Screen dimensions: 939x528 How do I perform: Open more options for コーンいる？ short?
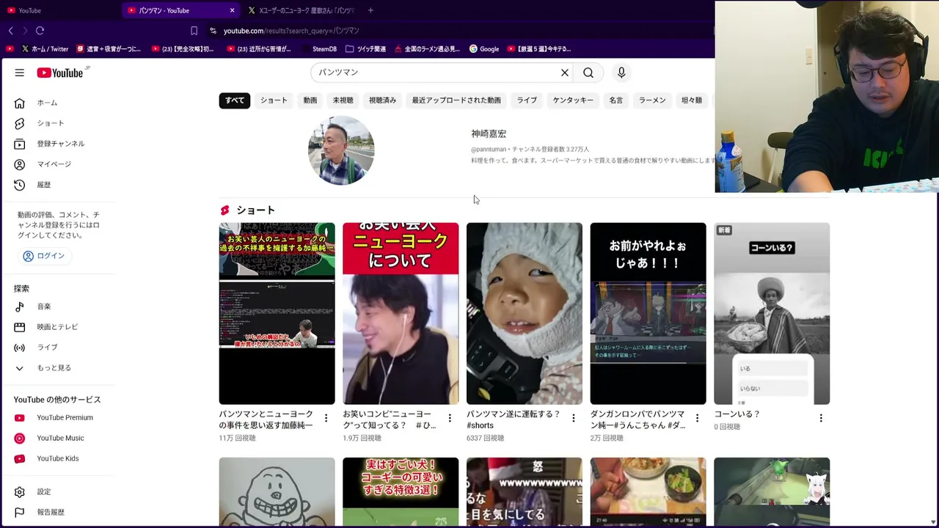pos(821,418)
